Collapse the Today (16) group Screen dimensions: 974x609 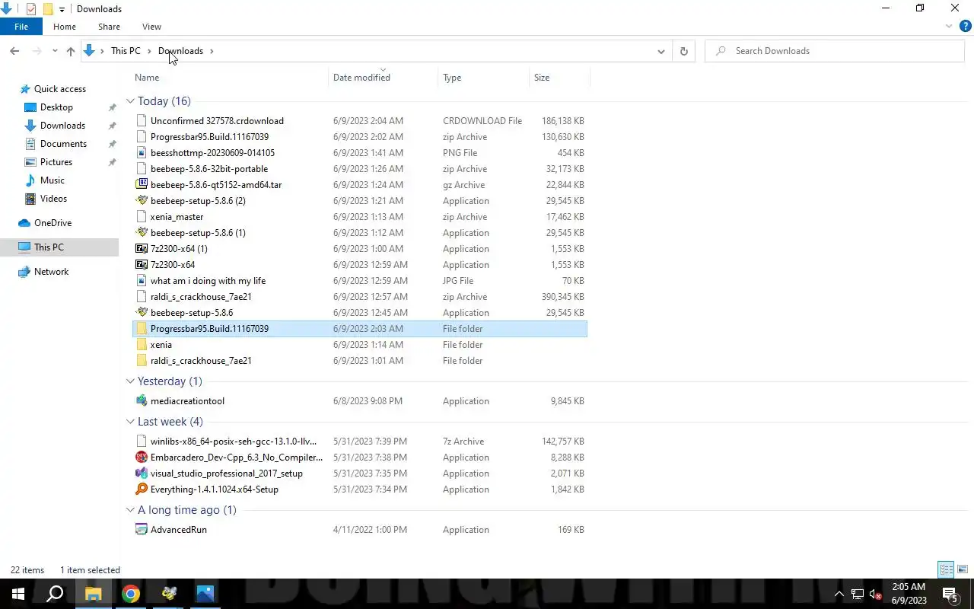click(131, 101)
